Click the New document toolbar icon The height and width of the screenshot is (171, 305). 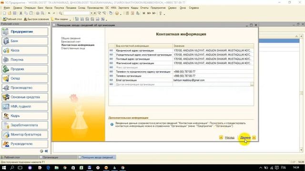(x=4, y=13)
